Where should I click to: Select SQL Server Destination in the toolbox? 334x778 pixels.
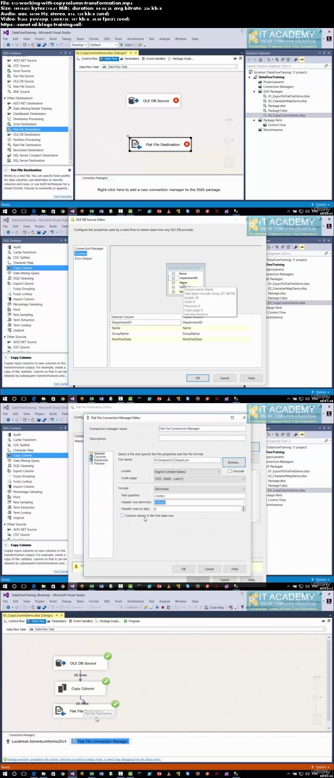click(29, 161)
